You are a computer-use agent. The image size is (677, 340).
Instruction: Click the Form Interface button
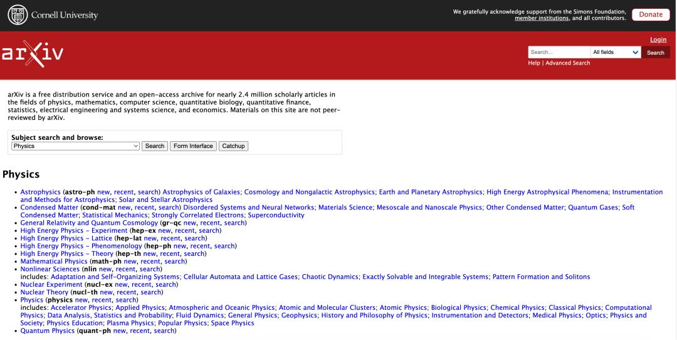click(x=193, y=146)
